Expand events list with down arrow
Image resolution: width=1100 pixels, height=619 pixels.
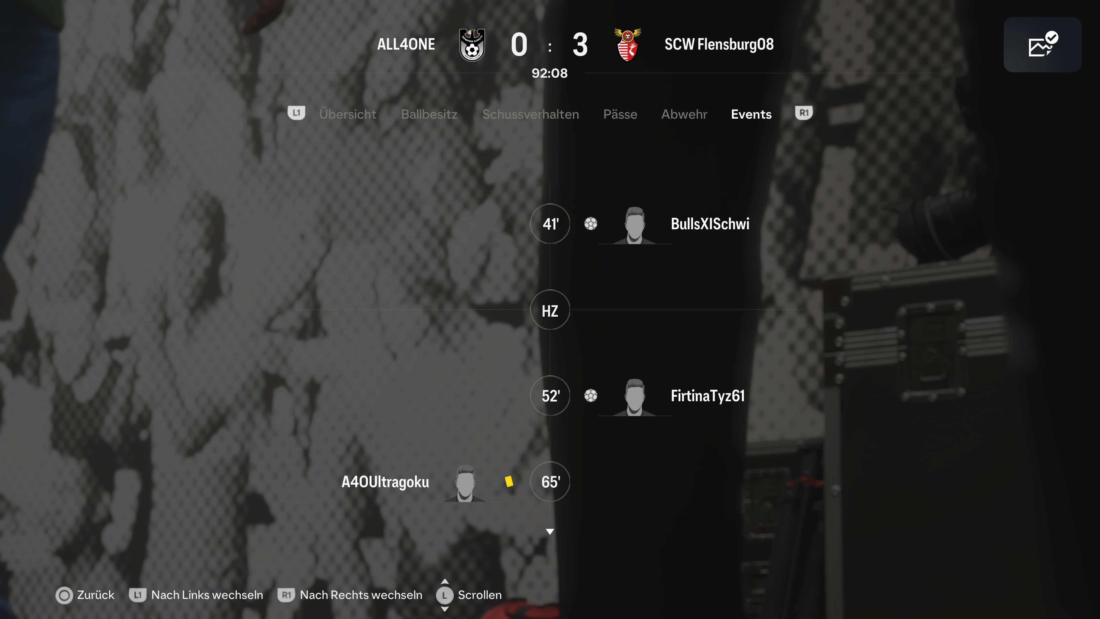(550, 532)
